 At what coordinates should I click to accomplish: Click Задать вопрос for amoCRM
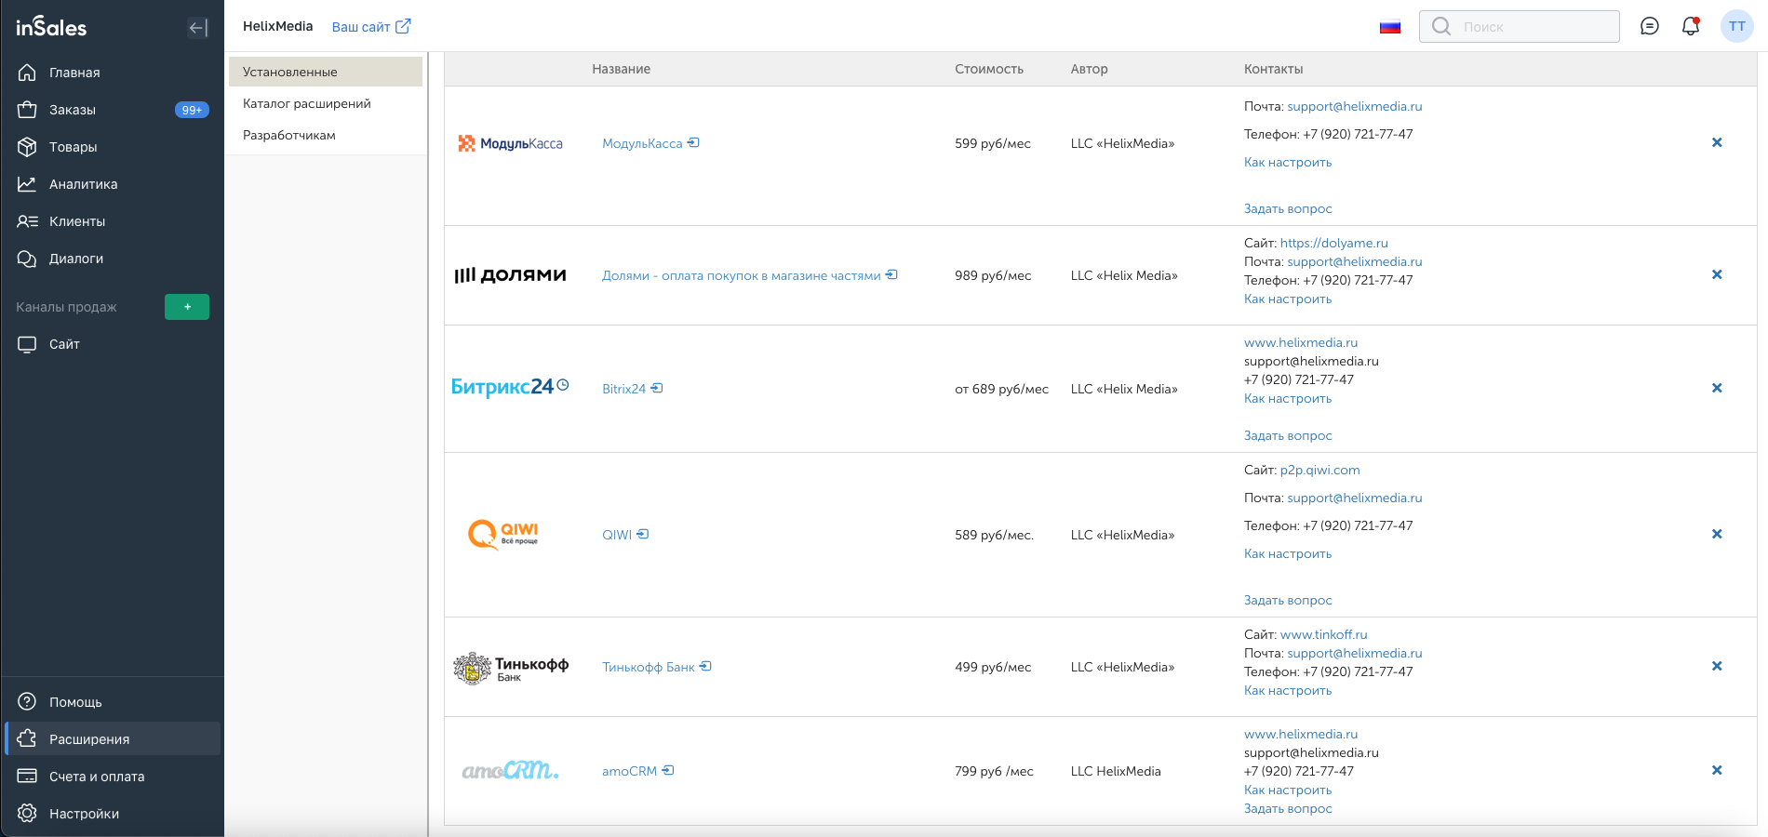coord(1288,808)
